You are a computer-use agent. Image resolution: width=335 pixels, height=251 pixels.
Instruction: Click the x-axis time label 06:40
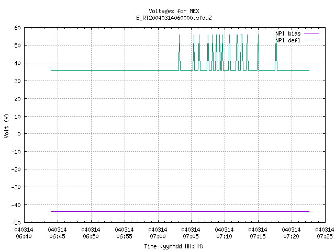(x=24, y=236)
